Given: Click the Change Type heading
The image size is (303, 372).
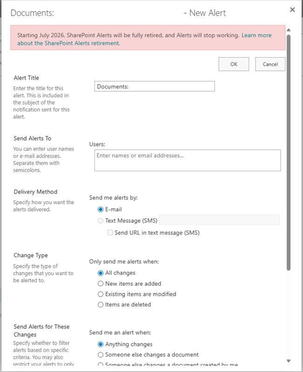Looking at the screenshot, I should click(x=31, y=255).
